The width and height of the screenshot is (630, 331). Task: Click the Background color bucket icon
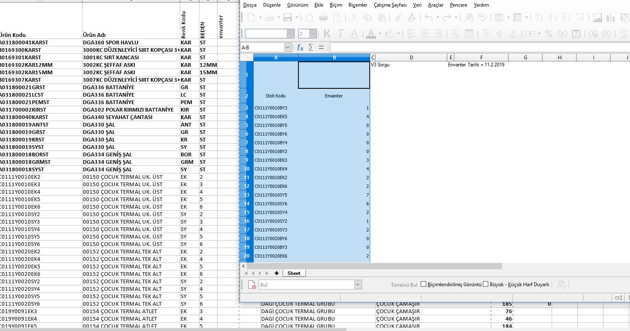[x=390, y=34]
